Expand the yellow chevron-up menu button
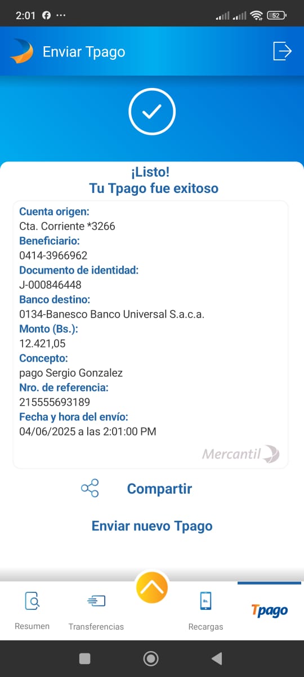 152,587
